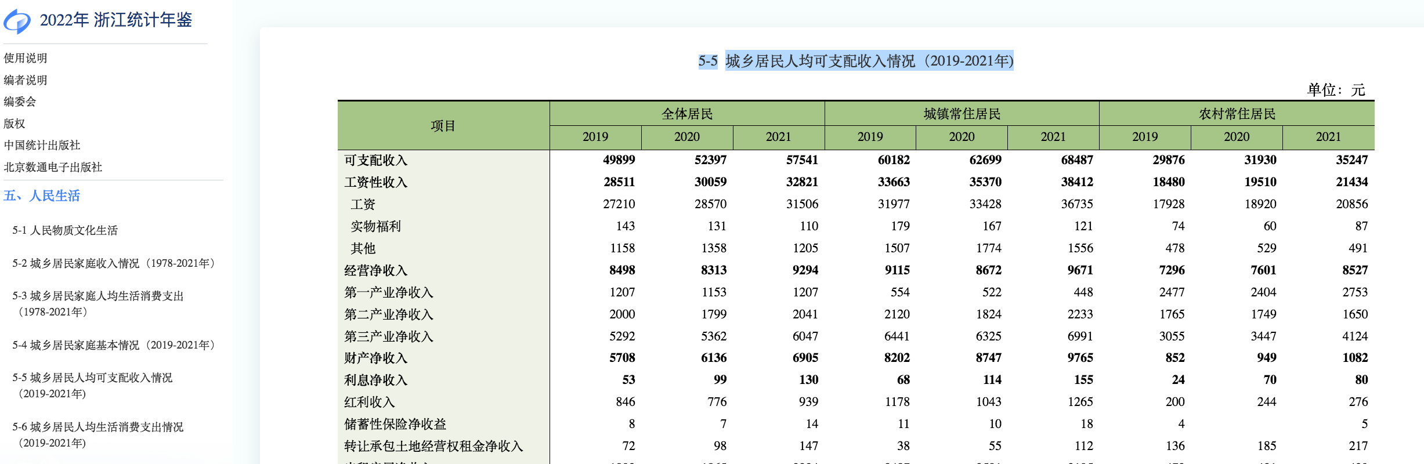Click the 转让承包土地经营权租金净收入 row label

(433, 446)
